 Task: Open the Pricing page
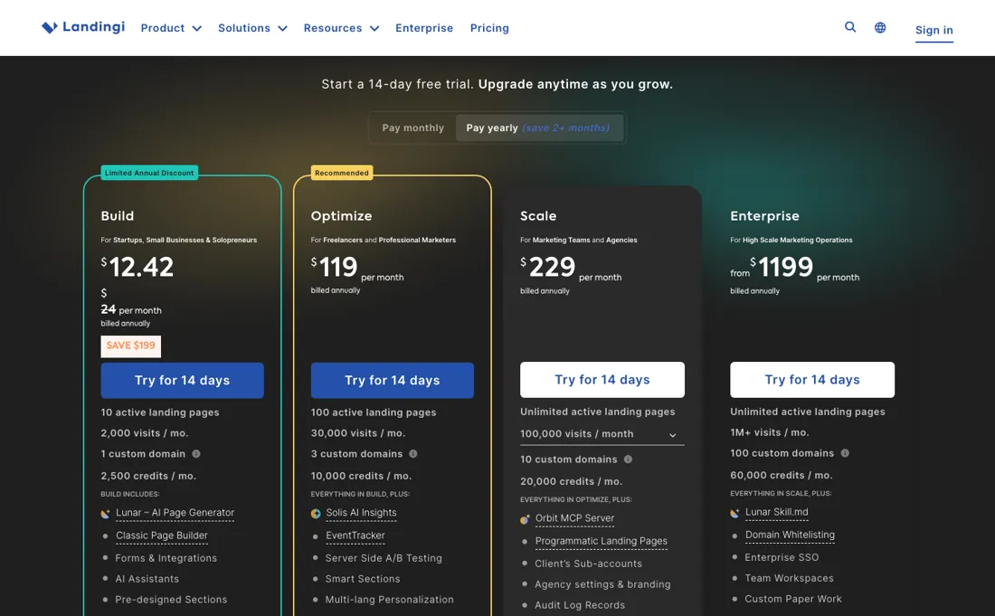click(x=489, y=28)
